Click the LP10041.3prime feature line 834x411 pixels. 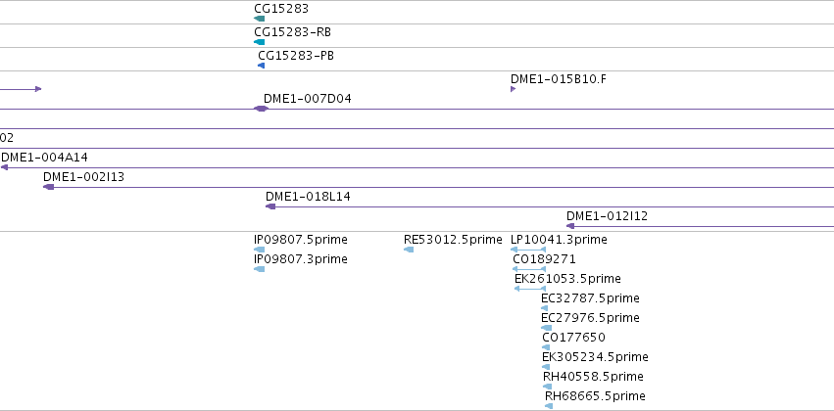(528, 250)
